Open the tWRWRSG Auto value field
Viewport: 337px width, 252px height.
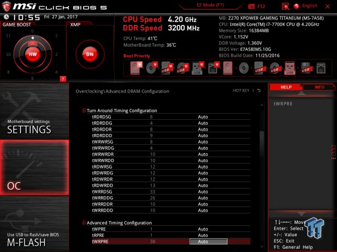tap(203, 141)
